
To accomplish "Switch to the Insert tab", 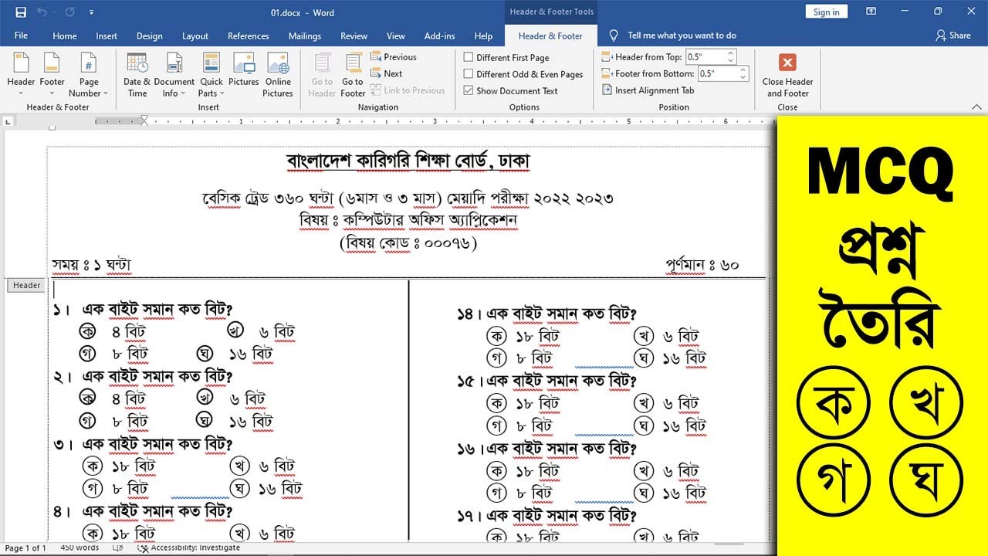I will coord(107,36).
